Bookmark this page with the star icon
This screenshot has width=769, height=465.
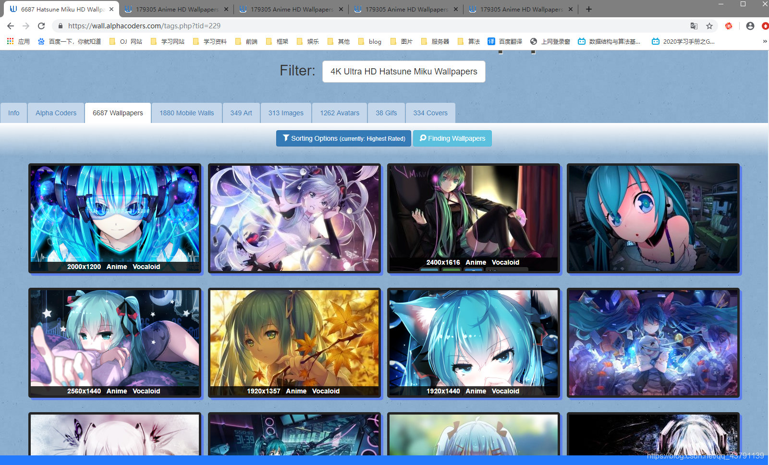709,26
